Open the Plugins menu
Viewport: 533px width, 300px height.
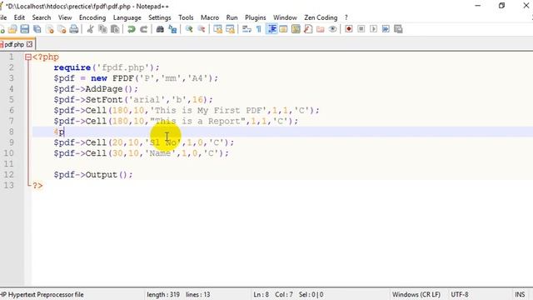tap(256, 17)
